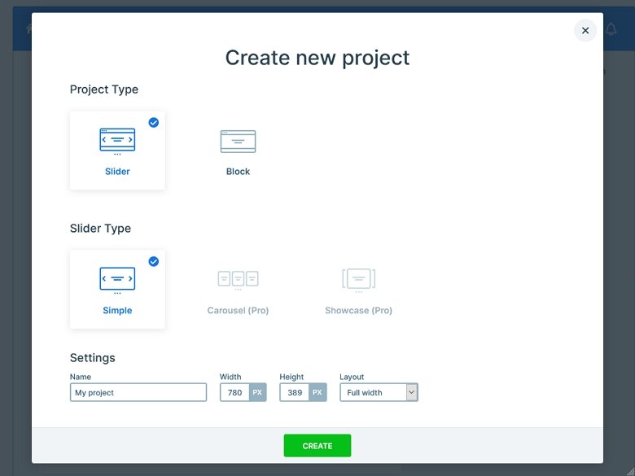Viewport: 635px width, 476px height.
Task: Close the Create new project dialog
Action: (585, 30)
